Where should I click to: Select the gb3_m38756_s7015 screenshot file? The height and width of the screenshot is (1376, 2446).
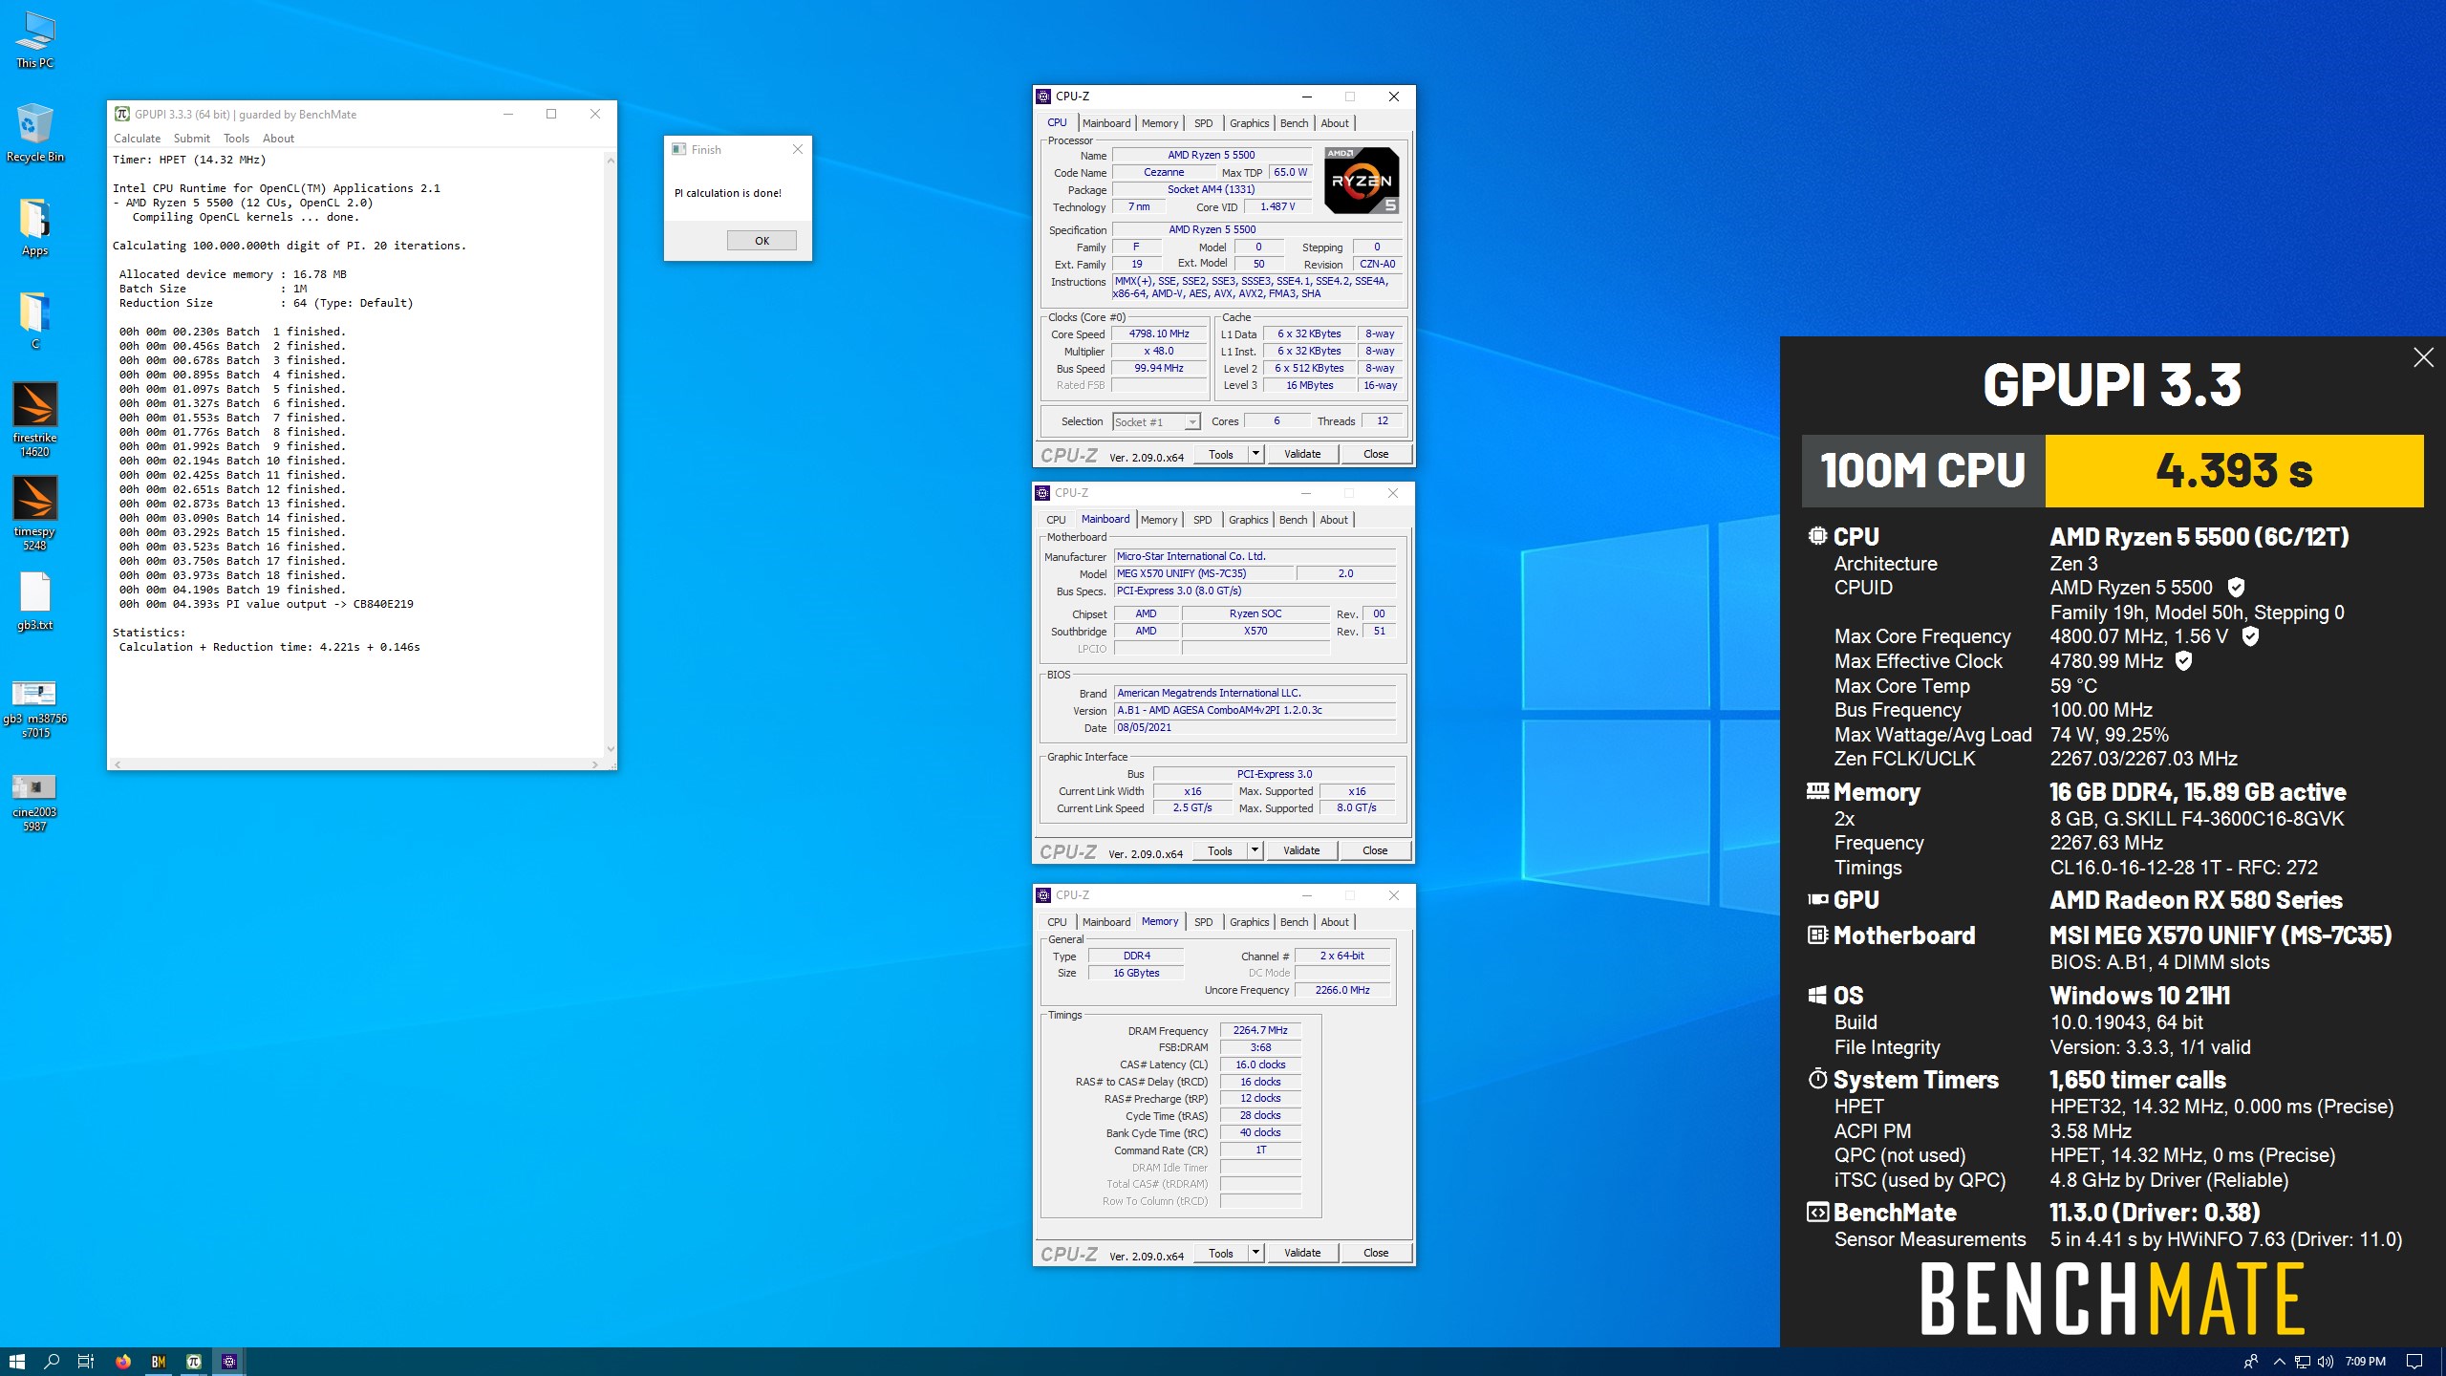point(35,709)
